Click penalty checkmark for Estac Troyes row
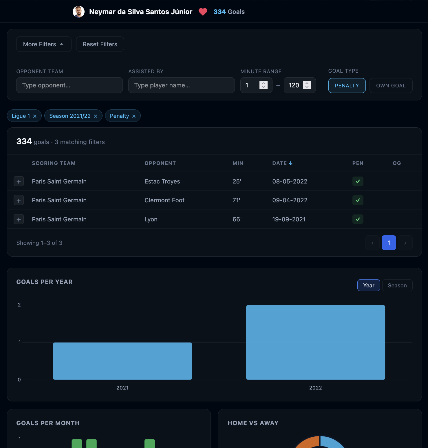The image size is (428, 448). (358, 181)
